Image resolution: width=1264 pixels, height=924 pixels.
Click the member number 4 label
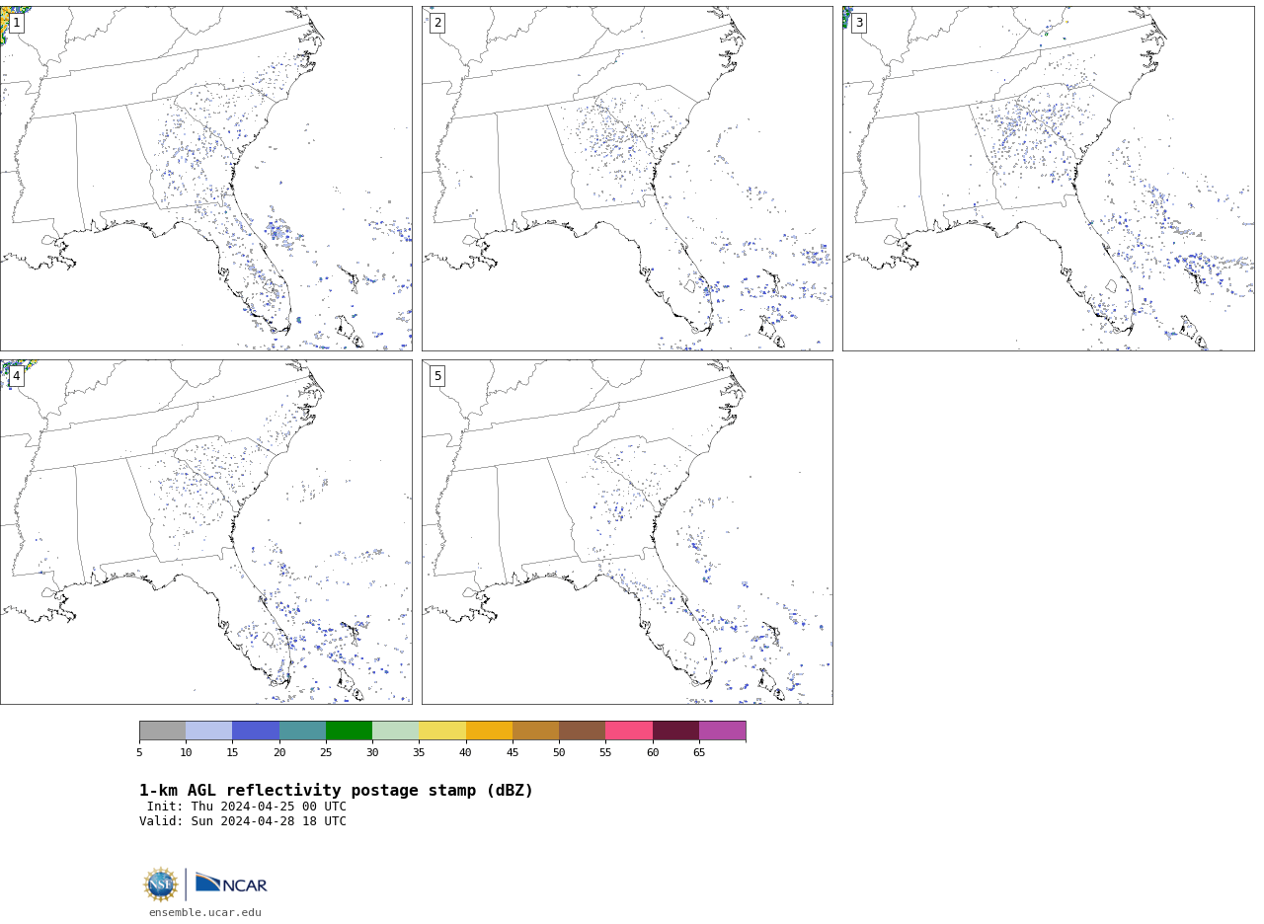click(x=16, y=376)
